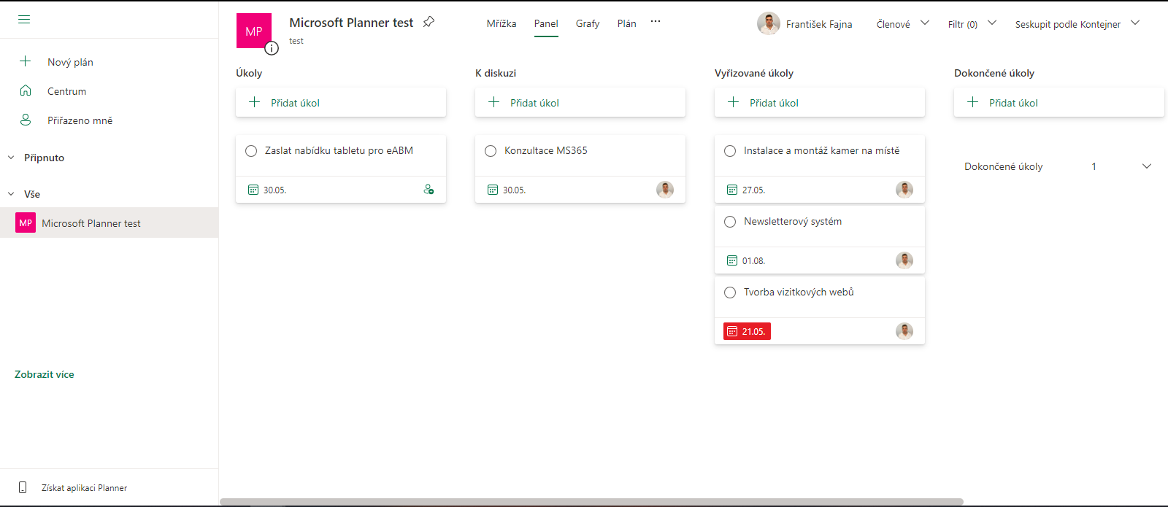Screen dimensions: 1168x507
Task: Expand the Dokončené úkoly 1 completed list
Action: [1146, 166]
